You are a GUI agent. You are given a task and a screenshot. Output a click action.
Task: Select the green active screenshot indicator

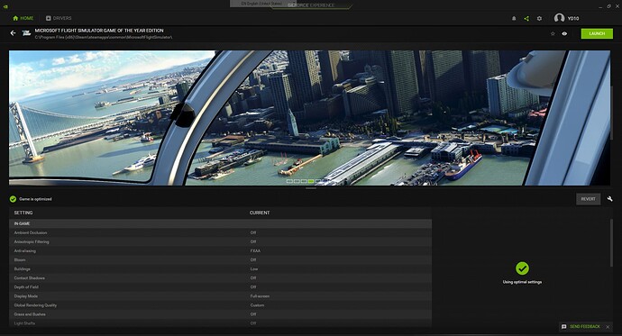(311, 181)
